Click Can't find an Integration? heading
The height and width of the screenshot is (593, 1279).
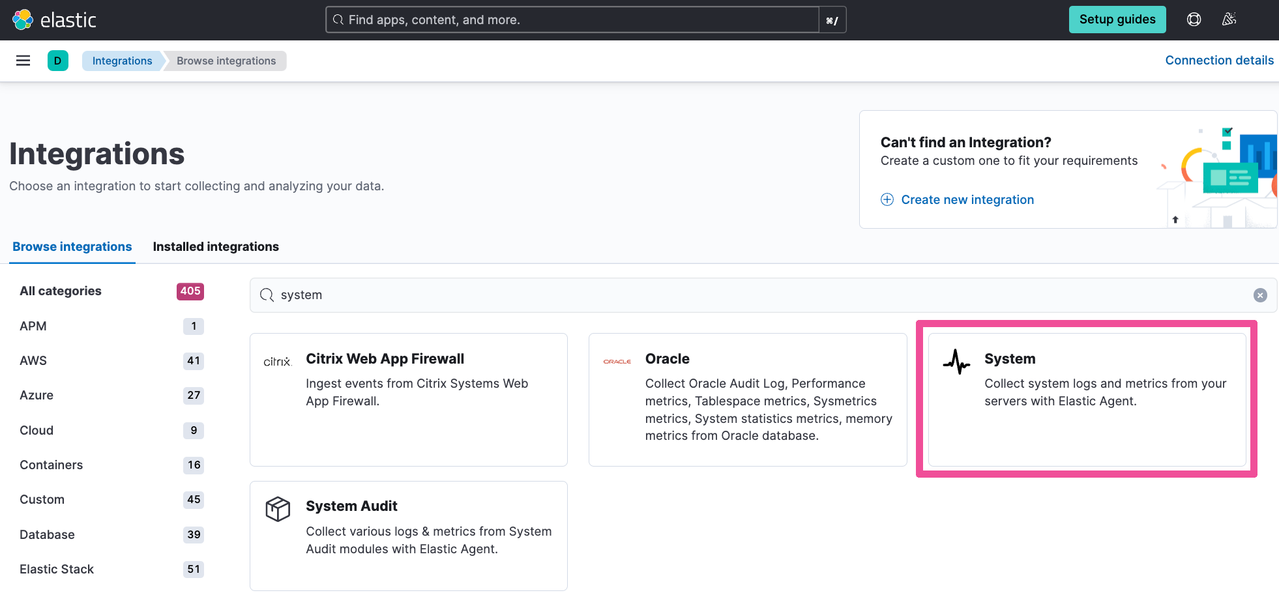click(x=965, y=142)
